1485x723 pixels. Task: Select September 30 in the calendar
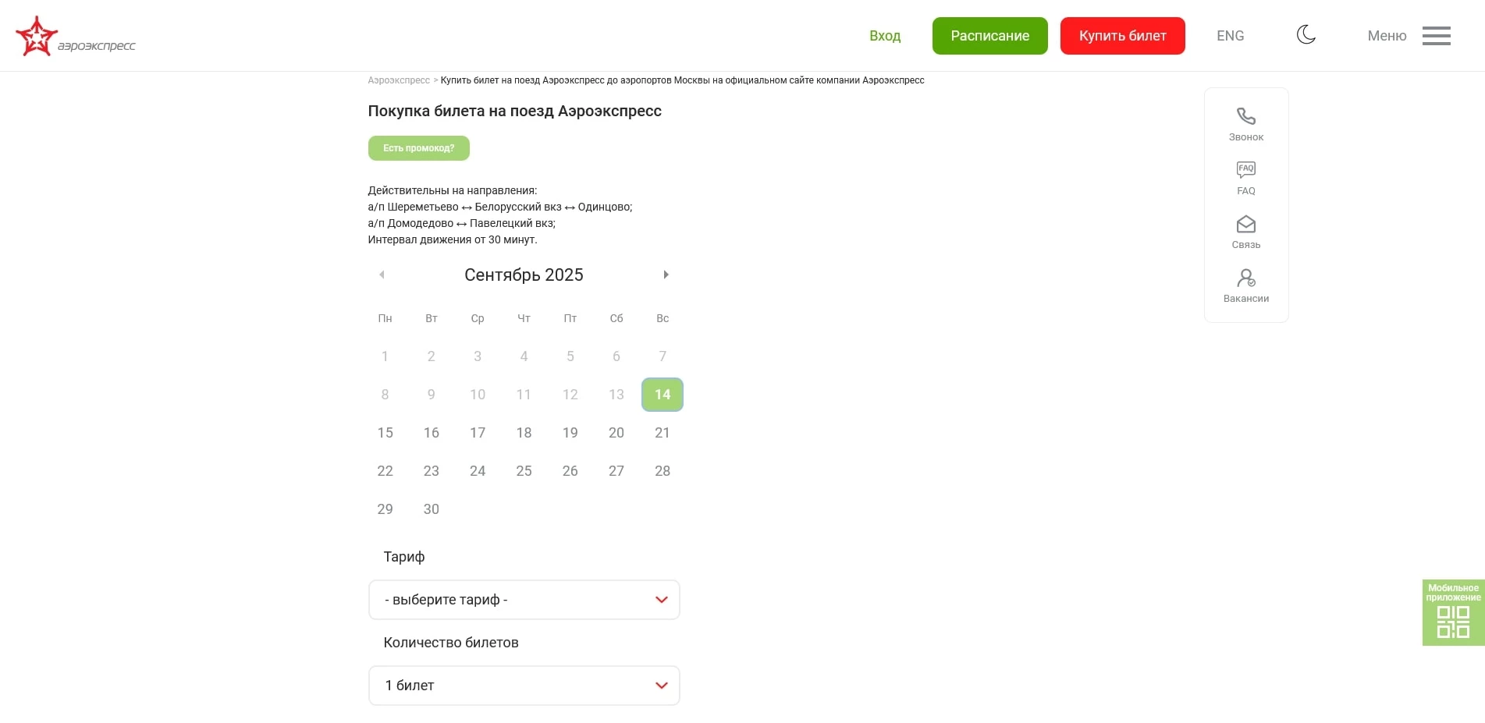pos(432,509)
